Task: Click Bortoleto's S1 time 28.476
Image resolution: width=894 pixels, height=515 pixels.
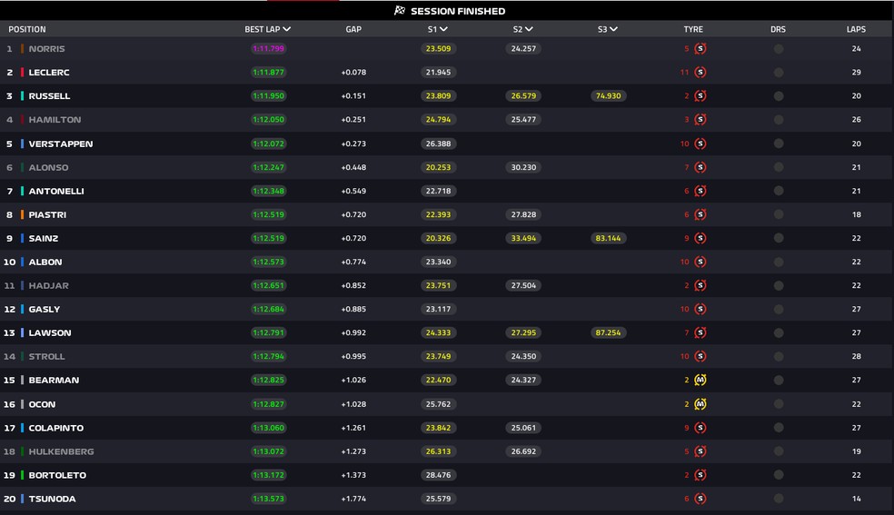Action: 438,474
